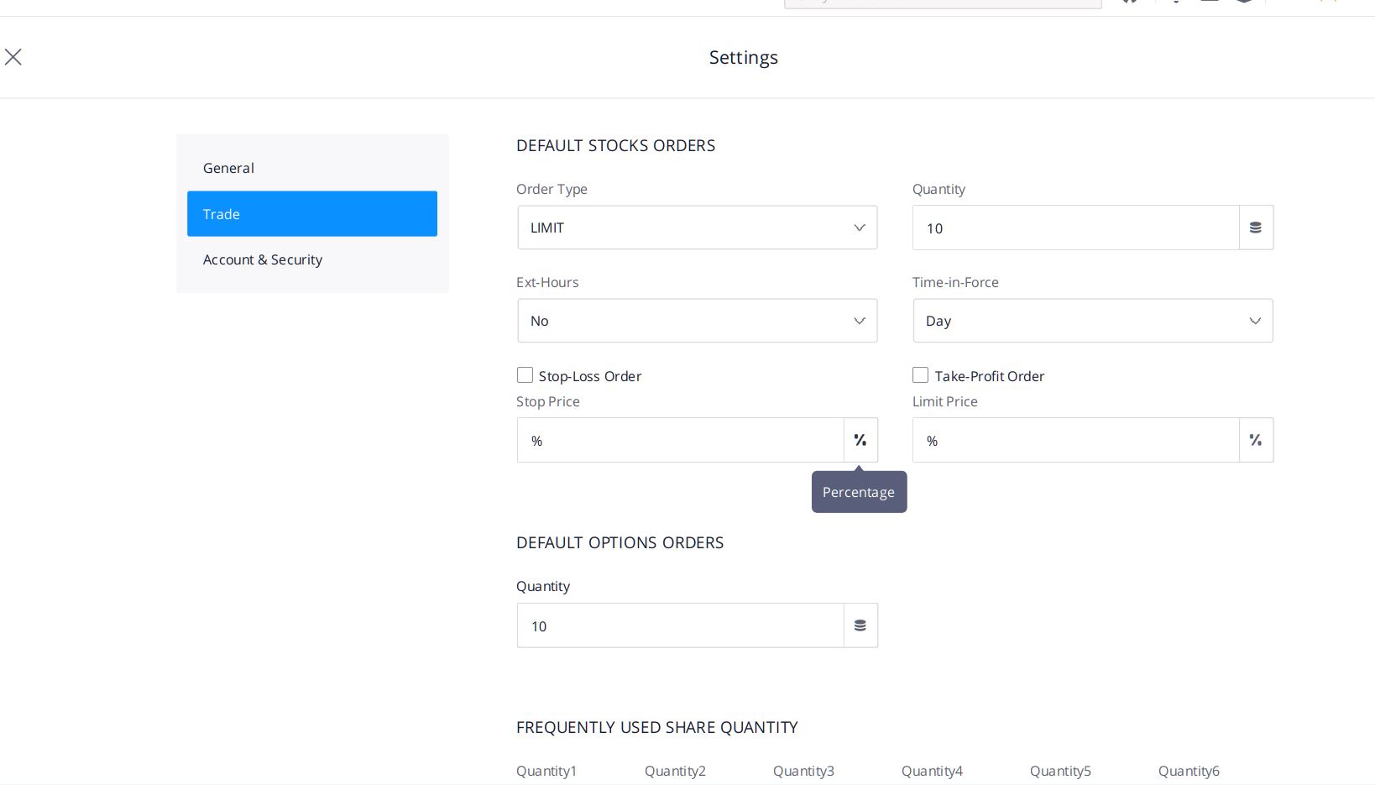Click the Quantity5 column label
Viewport: 1375px width, 785px height.
coord(1060,771)
